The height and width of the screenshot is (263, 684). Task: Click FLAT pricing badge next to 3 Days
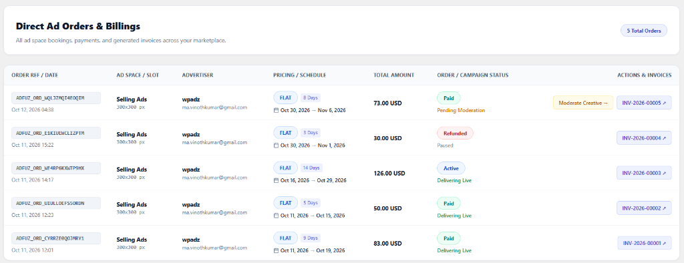(x=285, y=133)
